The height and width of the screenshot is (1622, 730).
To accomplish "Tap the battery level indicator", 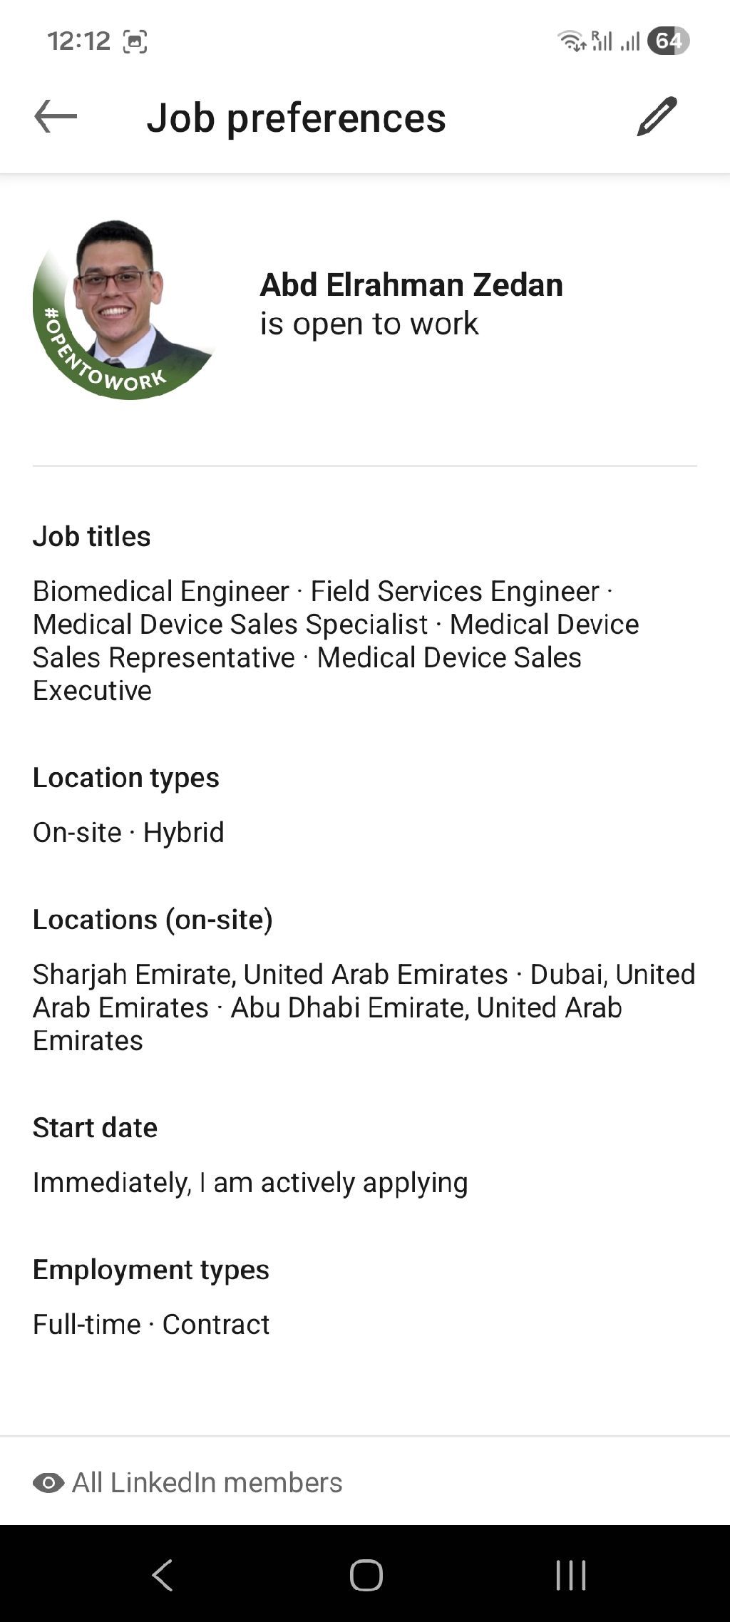I will [668, 41].
